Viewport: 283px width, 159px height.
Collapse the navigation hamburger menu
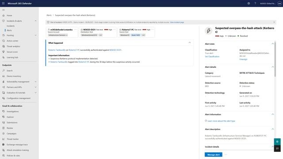tap(4, 10)
